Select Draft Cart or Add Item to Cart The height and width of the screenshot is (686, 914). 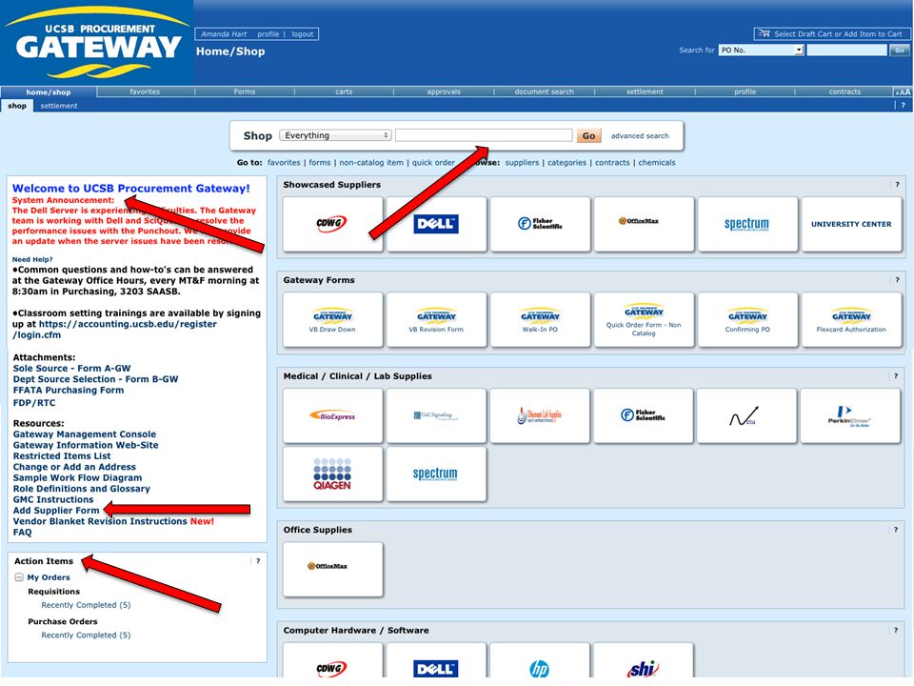pyautogui.click(x=831, y=34)
